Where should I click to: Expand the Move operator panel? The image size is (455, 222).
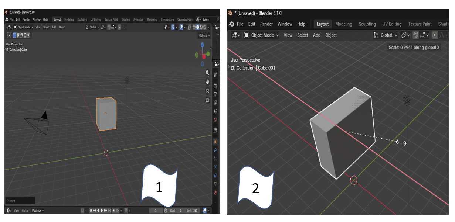tap(20, 201)
